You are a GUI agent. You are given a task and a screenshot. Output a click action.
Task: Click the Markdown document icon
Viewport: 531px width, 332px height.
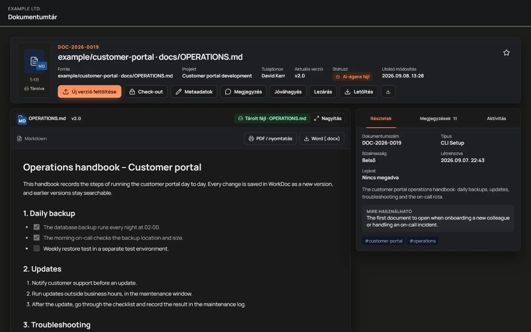coord(19,138)
